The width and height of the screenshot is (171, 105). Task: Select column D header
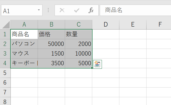pos(106,24)
